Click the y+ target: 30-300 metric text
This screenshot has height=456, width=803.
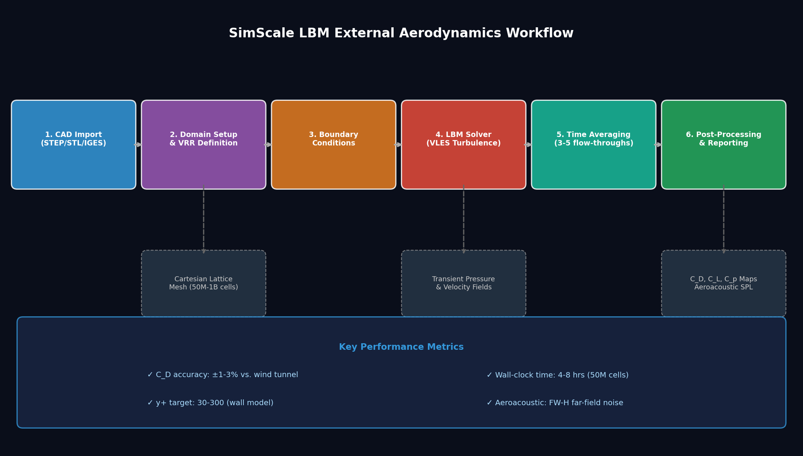click(x=210, y=403)
